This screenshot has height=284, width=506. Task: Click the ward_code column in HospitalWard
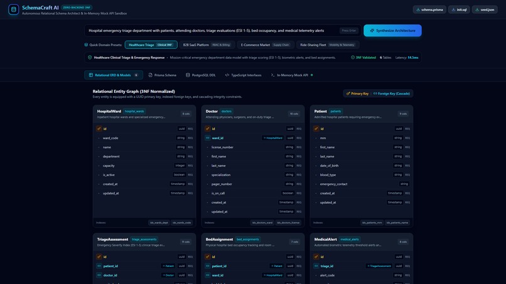(144, 138)
